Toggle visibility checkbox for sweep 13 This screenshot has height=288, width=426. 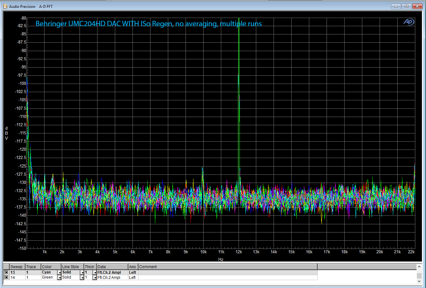(6, 273)
